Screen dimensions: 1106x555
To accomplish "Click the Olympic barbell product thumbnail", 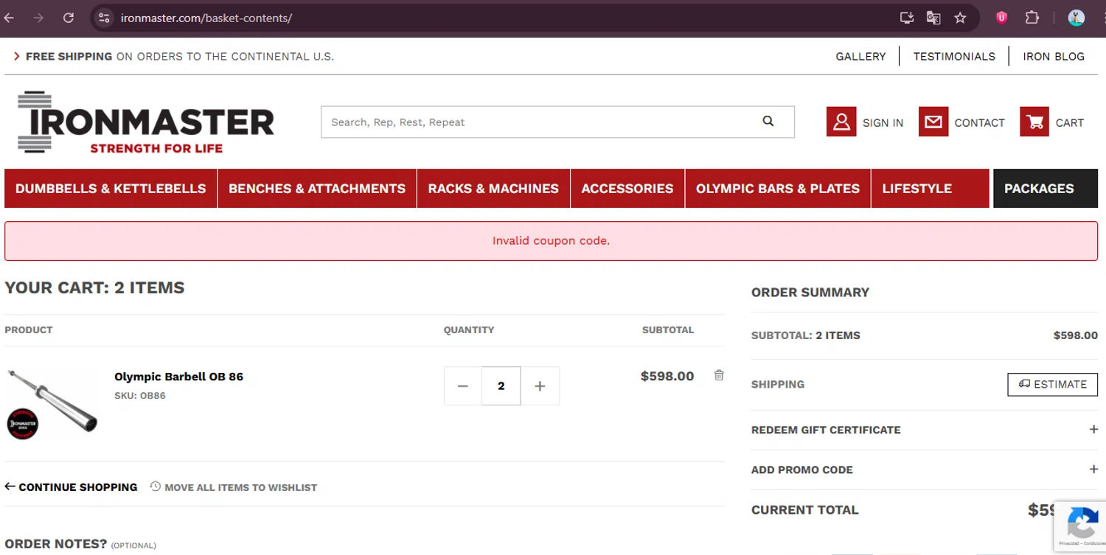I will click(52, 404).
